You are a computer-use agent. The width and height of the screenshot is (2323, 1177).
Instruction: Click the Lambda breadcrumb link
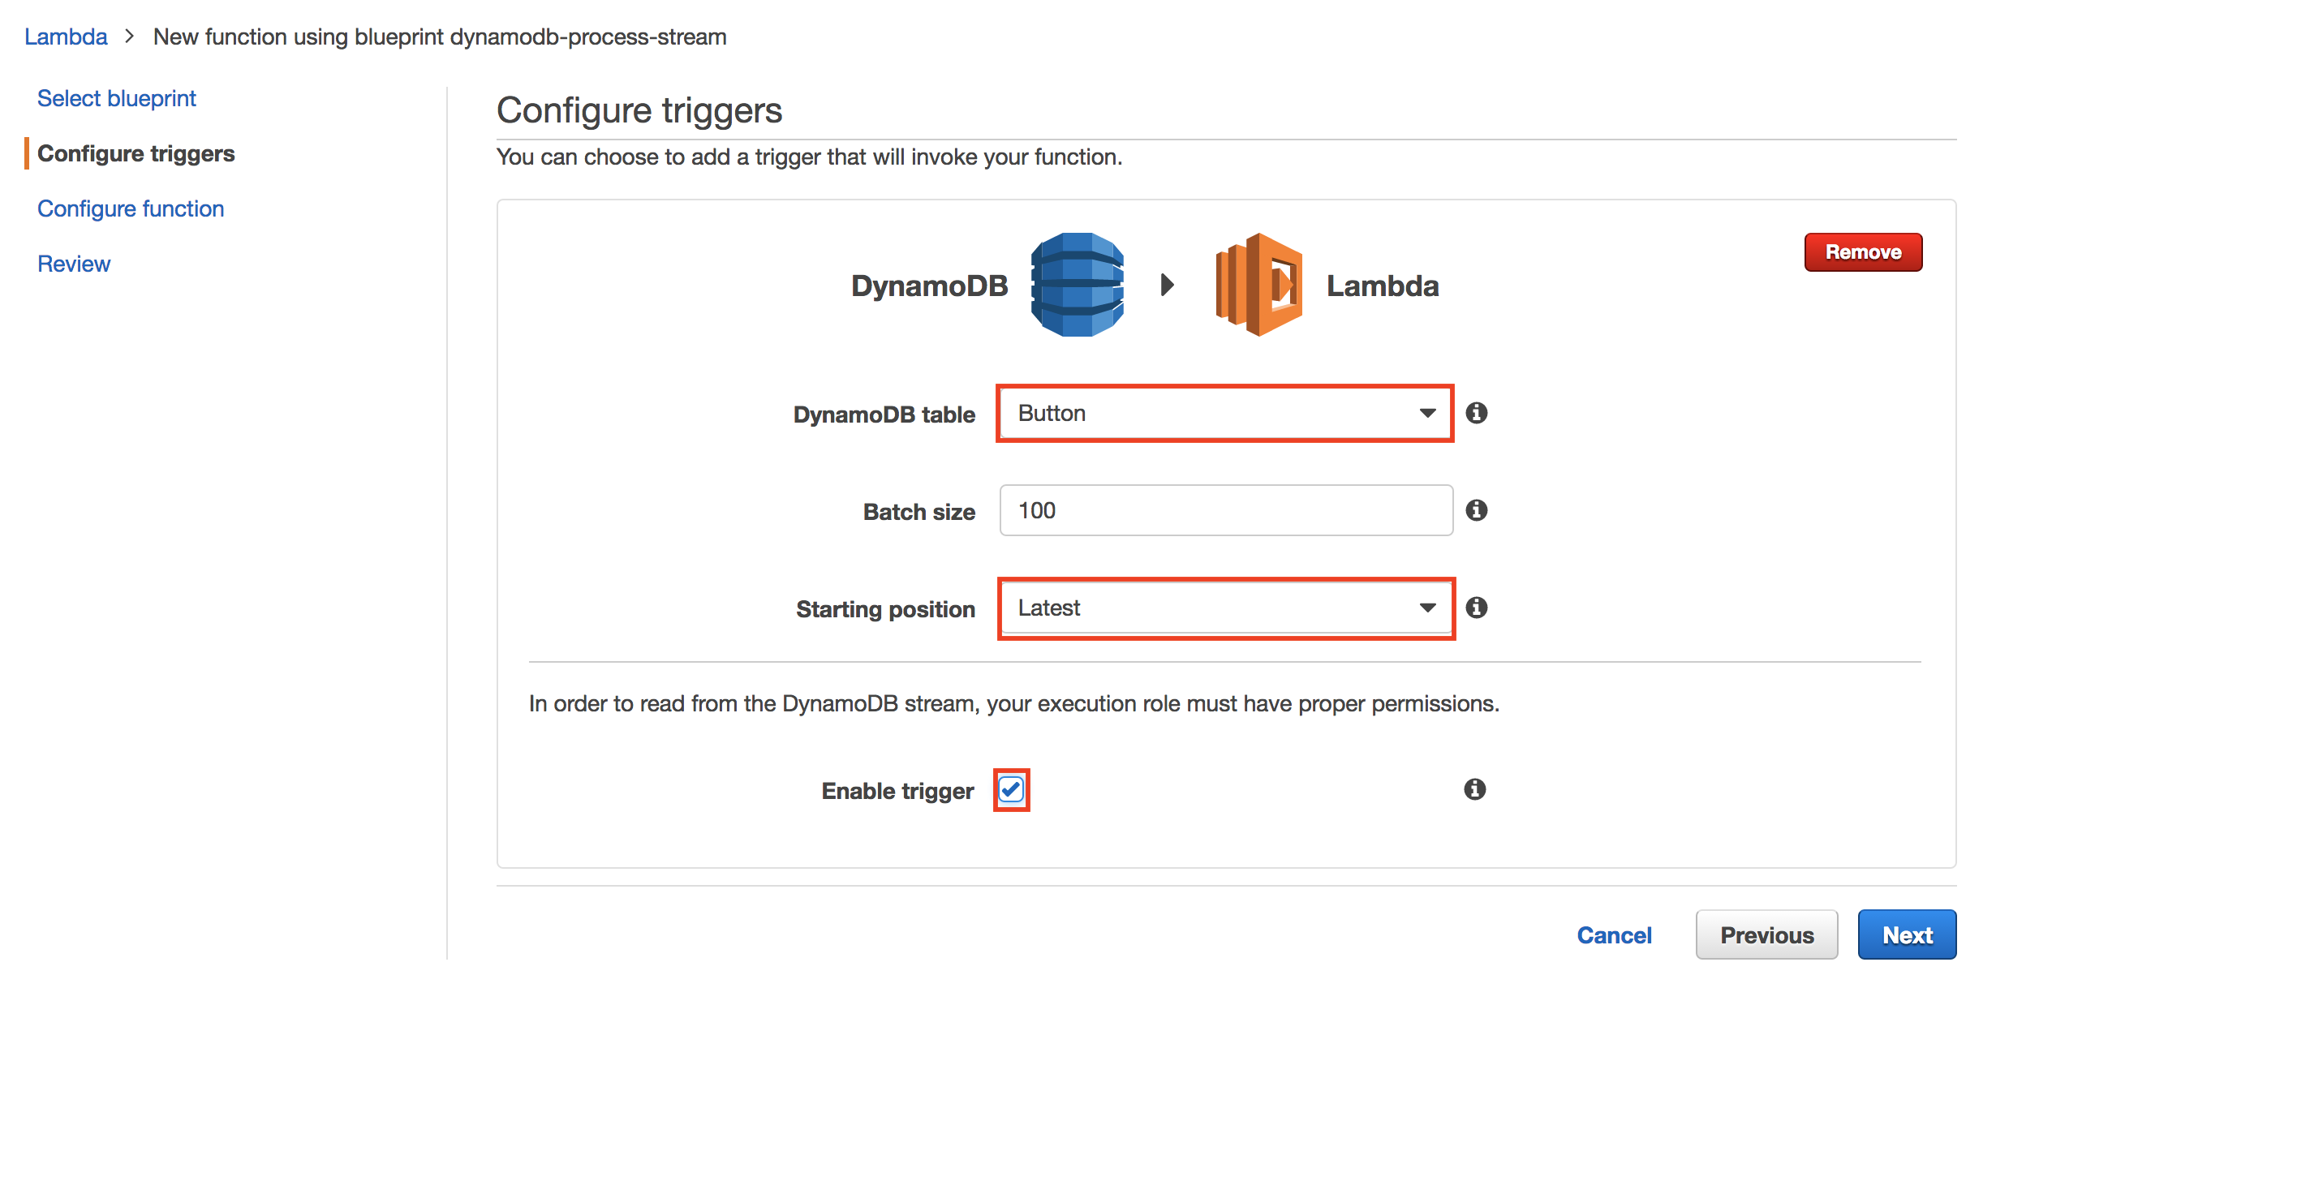point(66,37)
